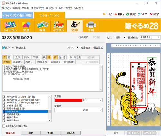The width and height of the screenshot is (161, 136).
Task: Switch to 縦 vertical writing
Action: tap(49, 57)
